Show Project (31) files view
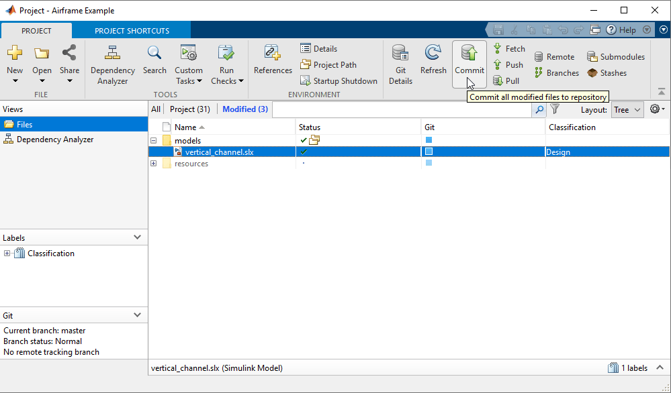671x393 pixels. pos(190,109)
